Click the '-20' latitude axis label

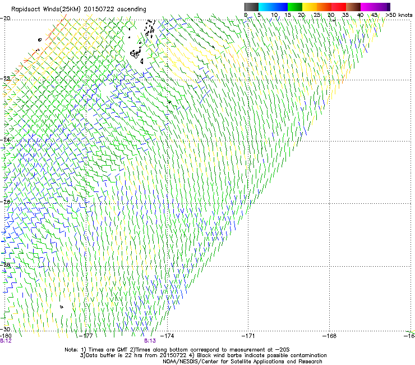click(x=5, y=19)
